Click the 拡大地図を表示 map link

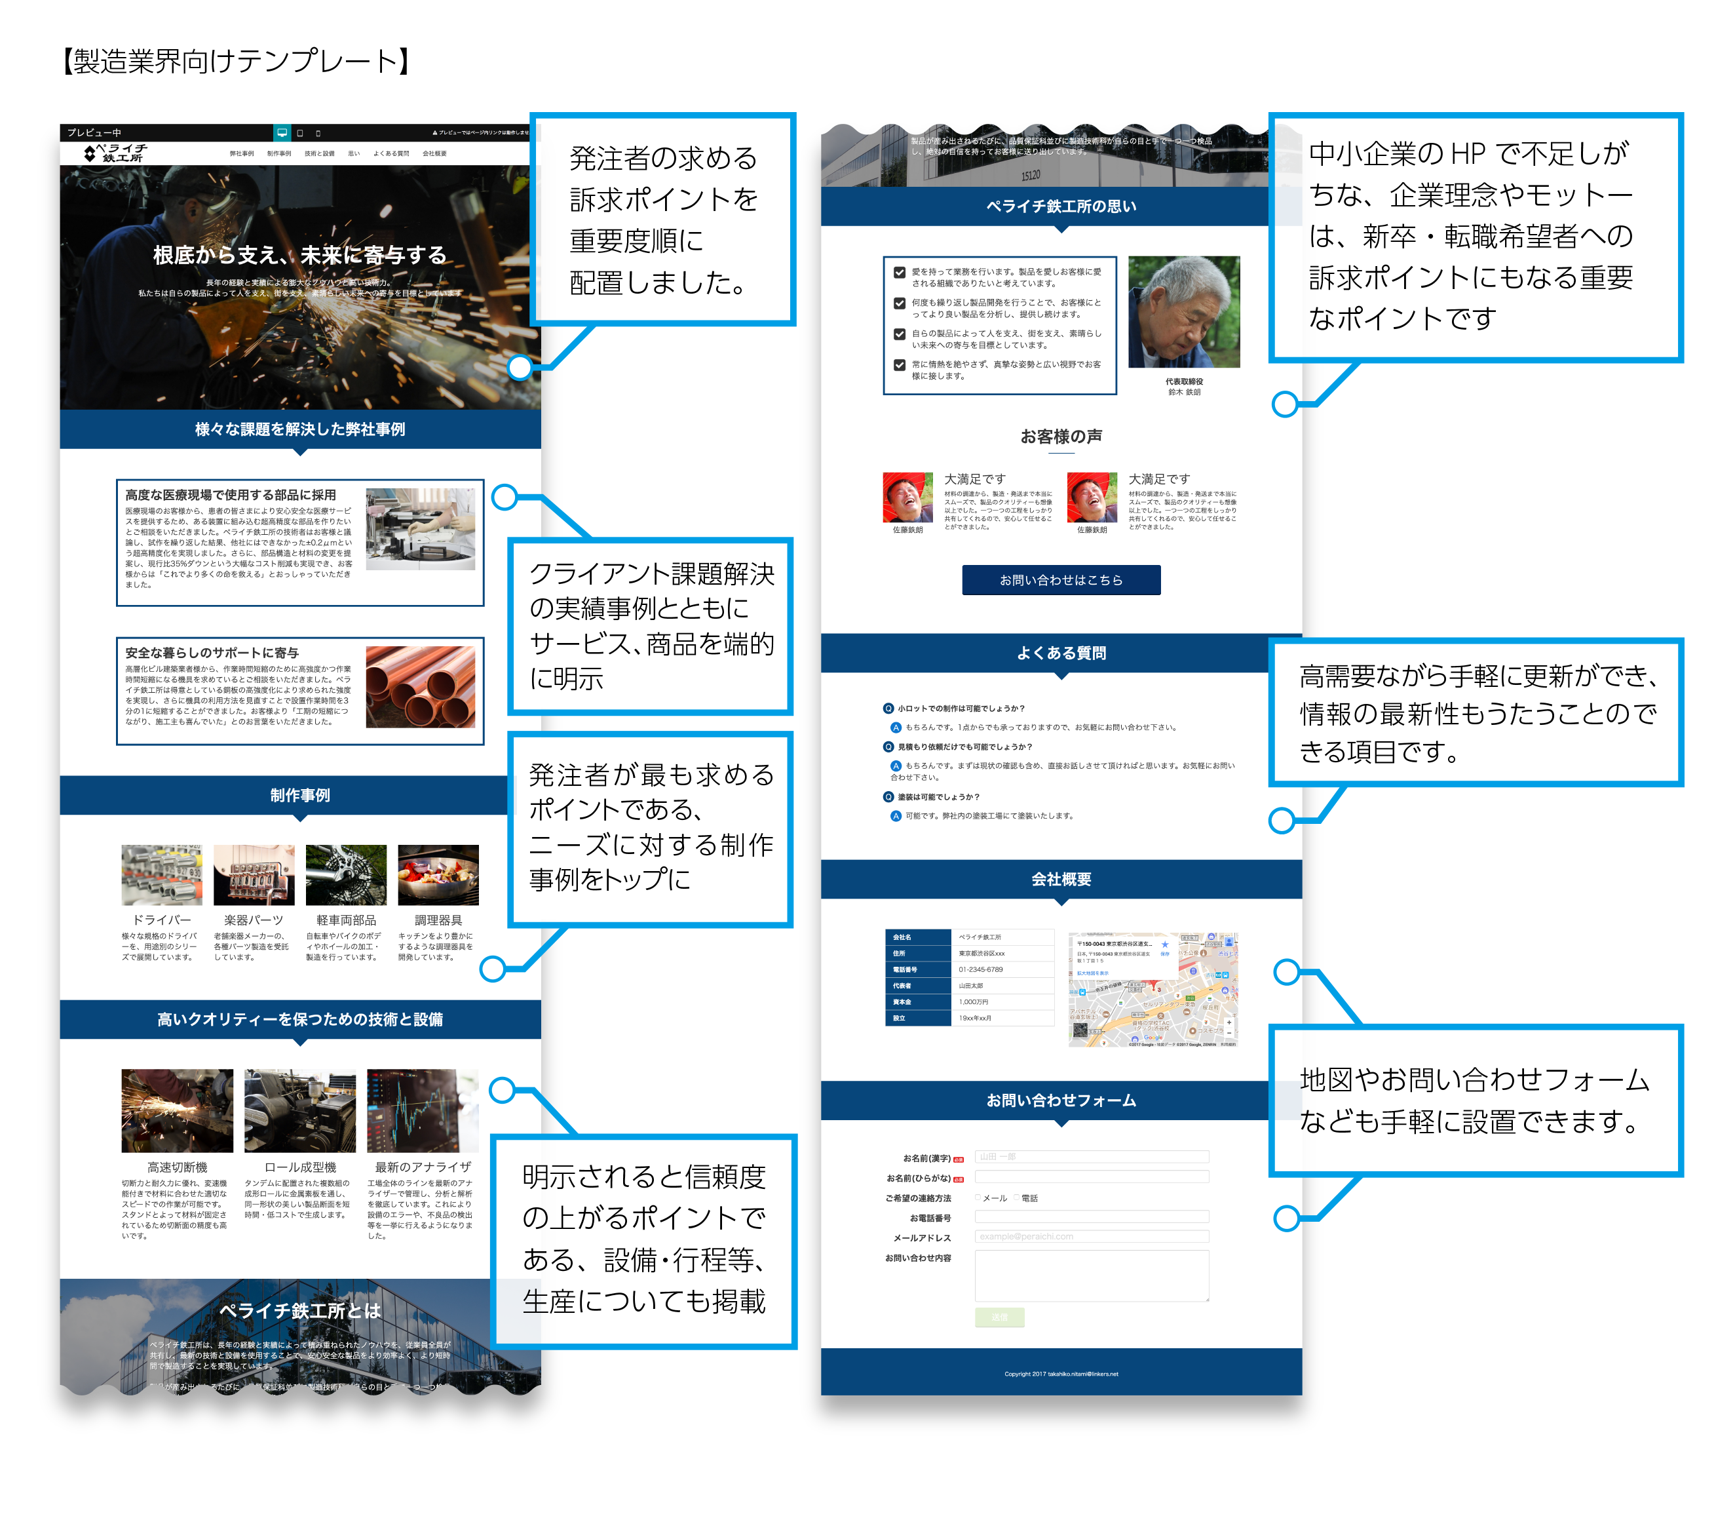[x=1092, y=973]
